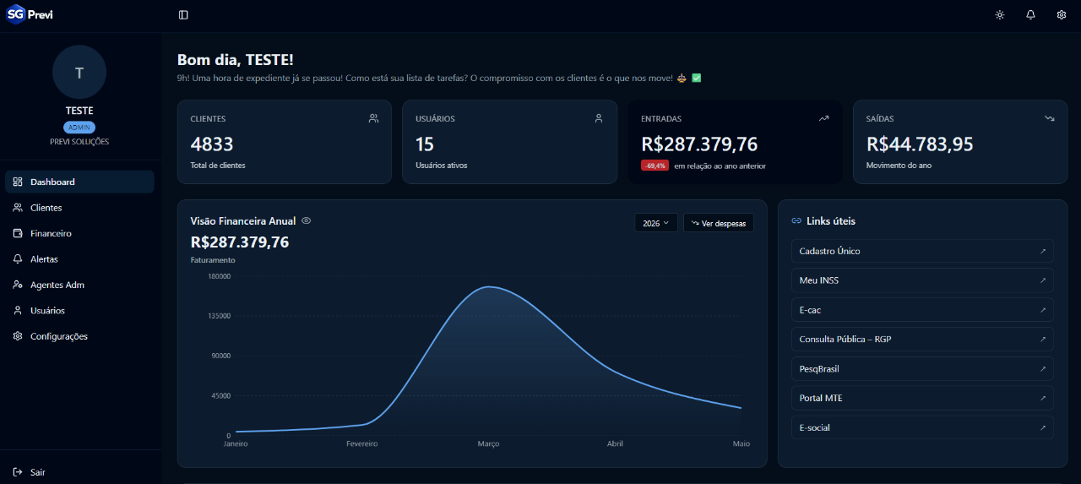
Task: Click the trending-down icon on Saídas card
Action: (x=1049, y=118)
